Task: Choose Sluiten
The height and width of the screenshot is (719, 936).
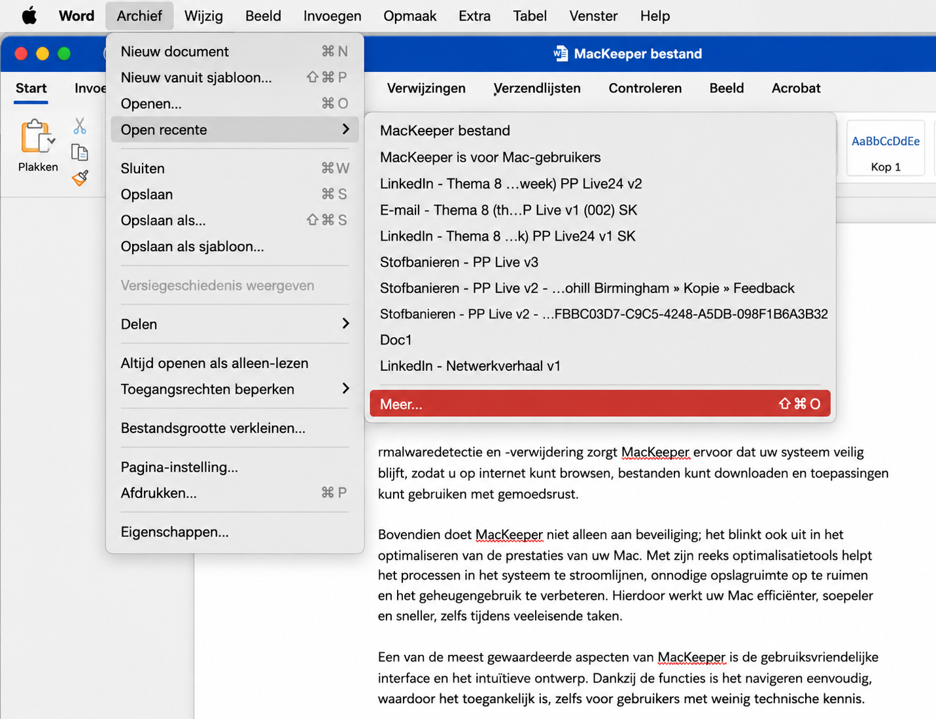Action: (x=235, y=168)
